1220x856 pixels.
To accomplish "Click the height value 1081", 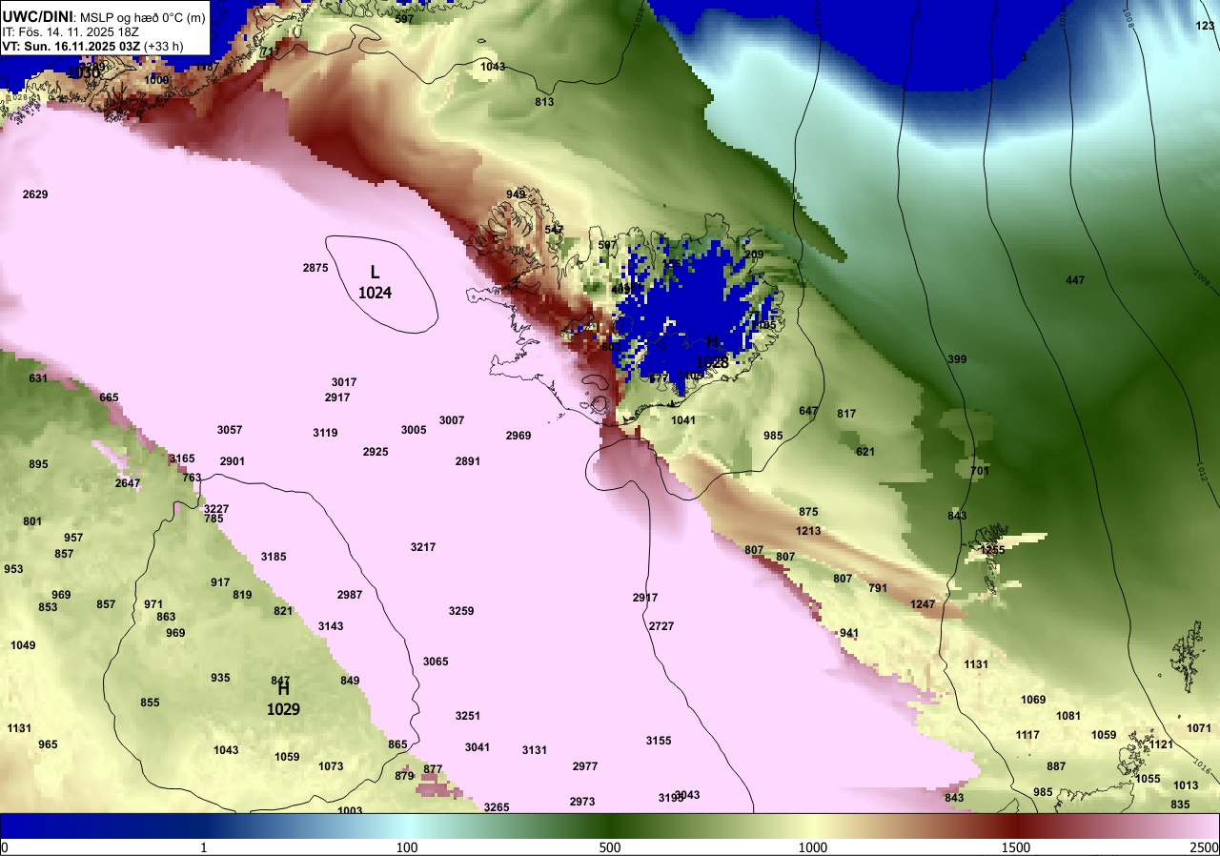I will click(x=1068, y=716).
